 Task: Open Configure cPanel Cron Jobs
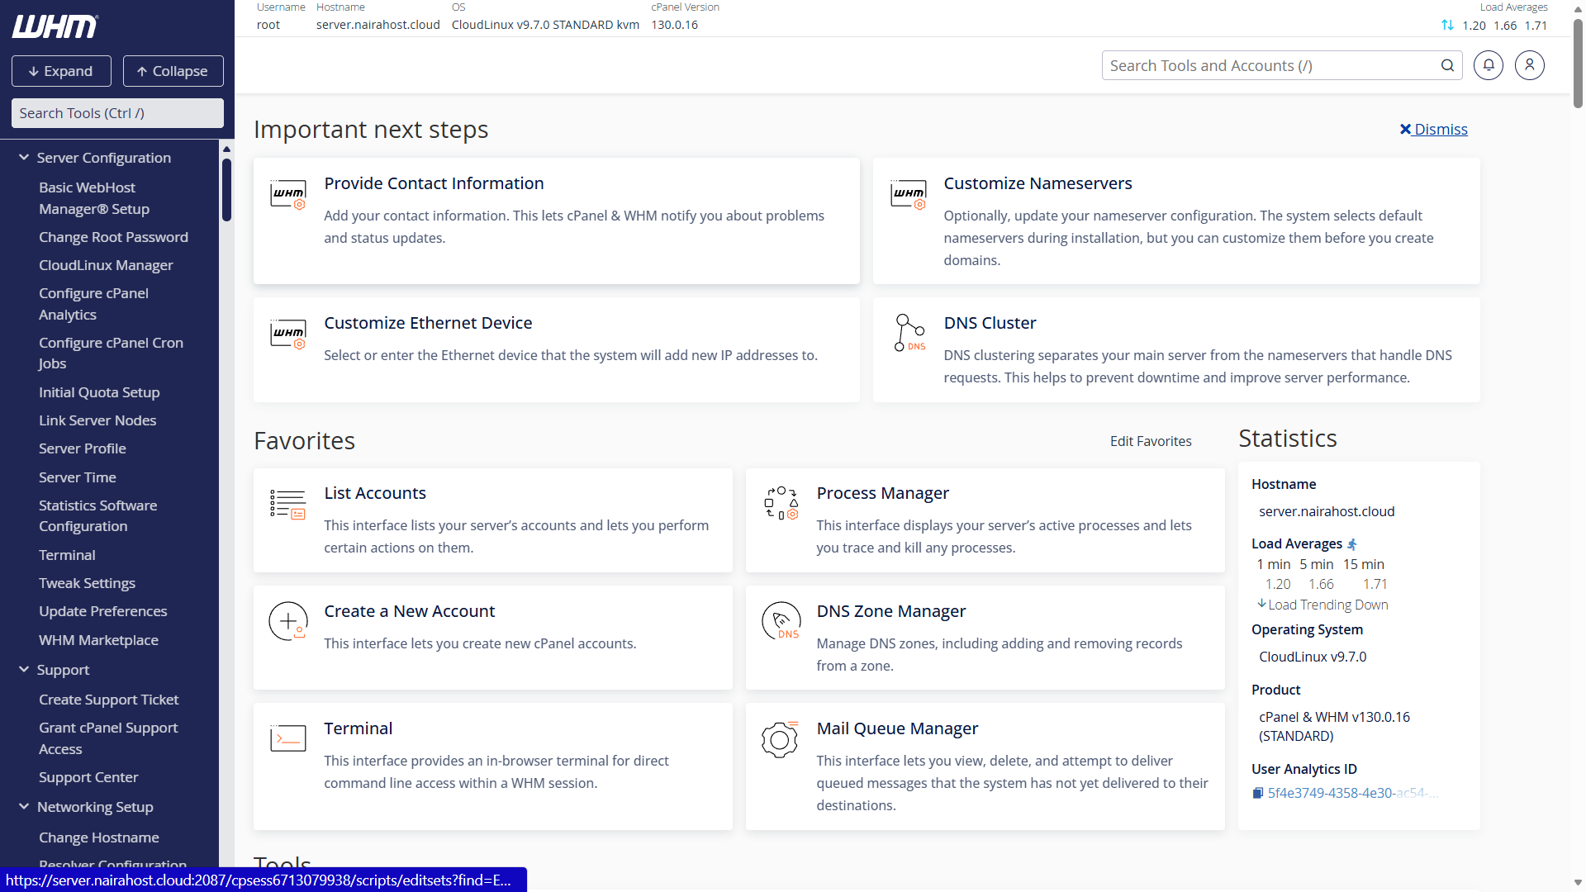point(111,353)
